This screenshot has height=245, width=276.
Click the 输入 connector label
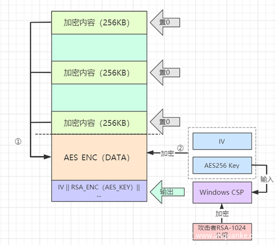(267, 179)
